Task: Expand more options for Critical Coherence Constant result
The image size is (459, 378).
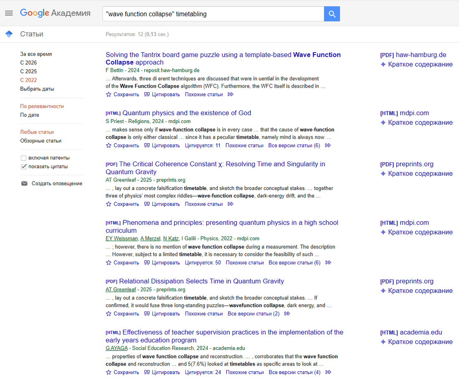Action: [x=230, y=204]
